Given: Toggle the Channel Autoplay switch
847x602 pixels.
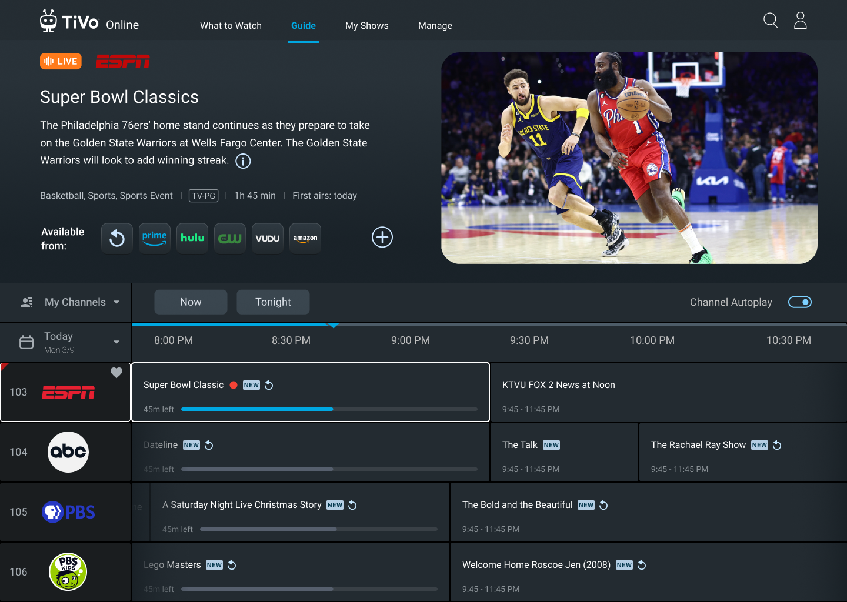Looking at the screenshot, I should pyautogui.click(x=800, y=302).
